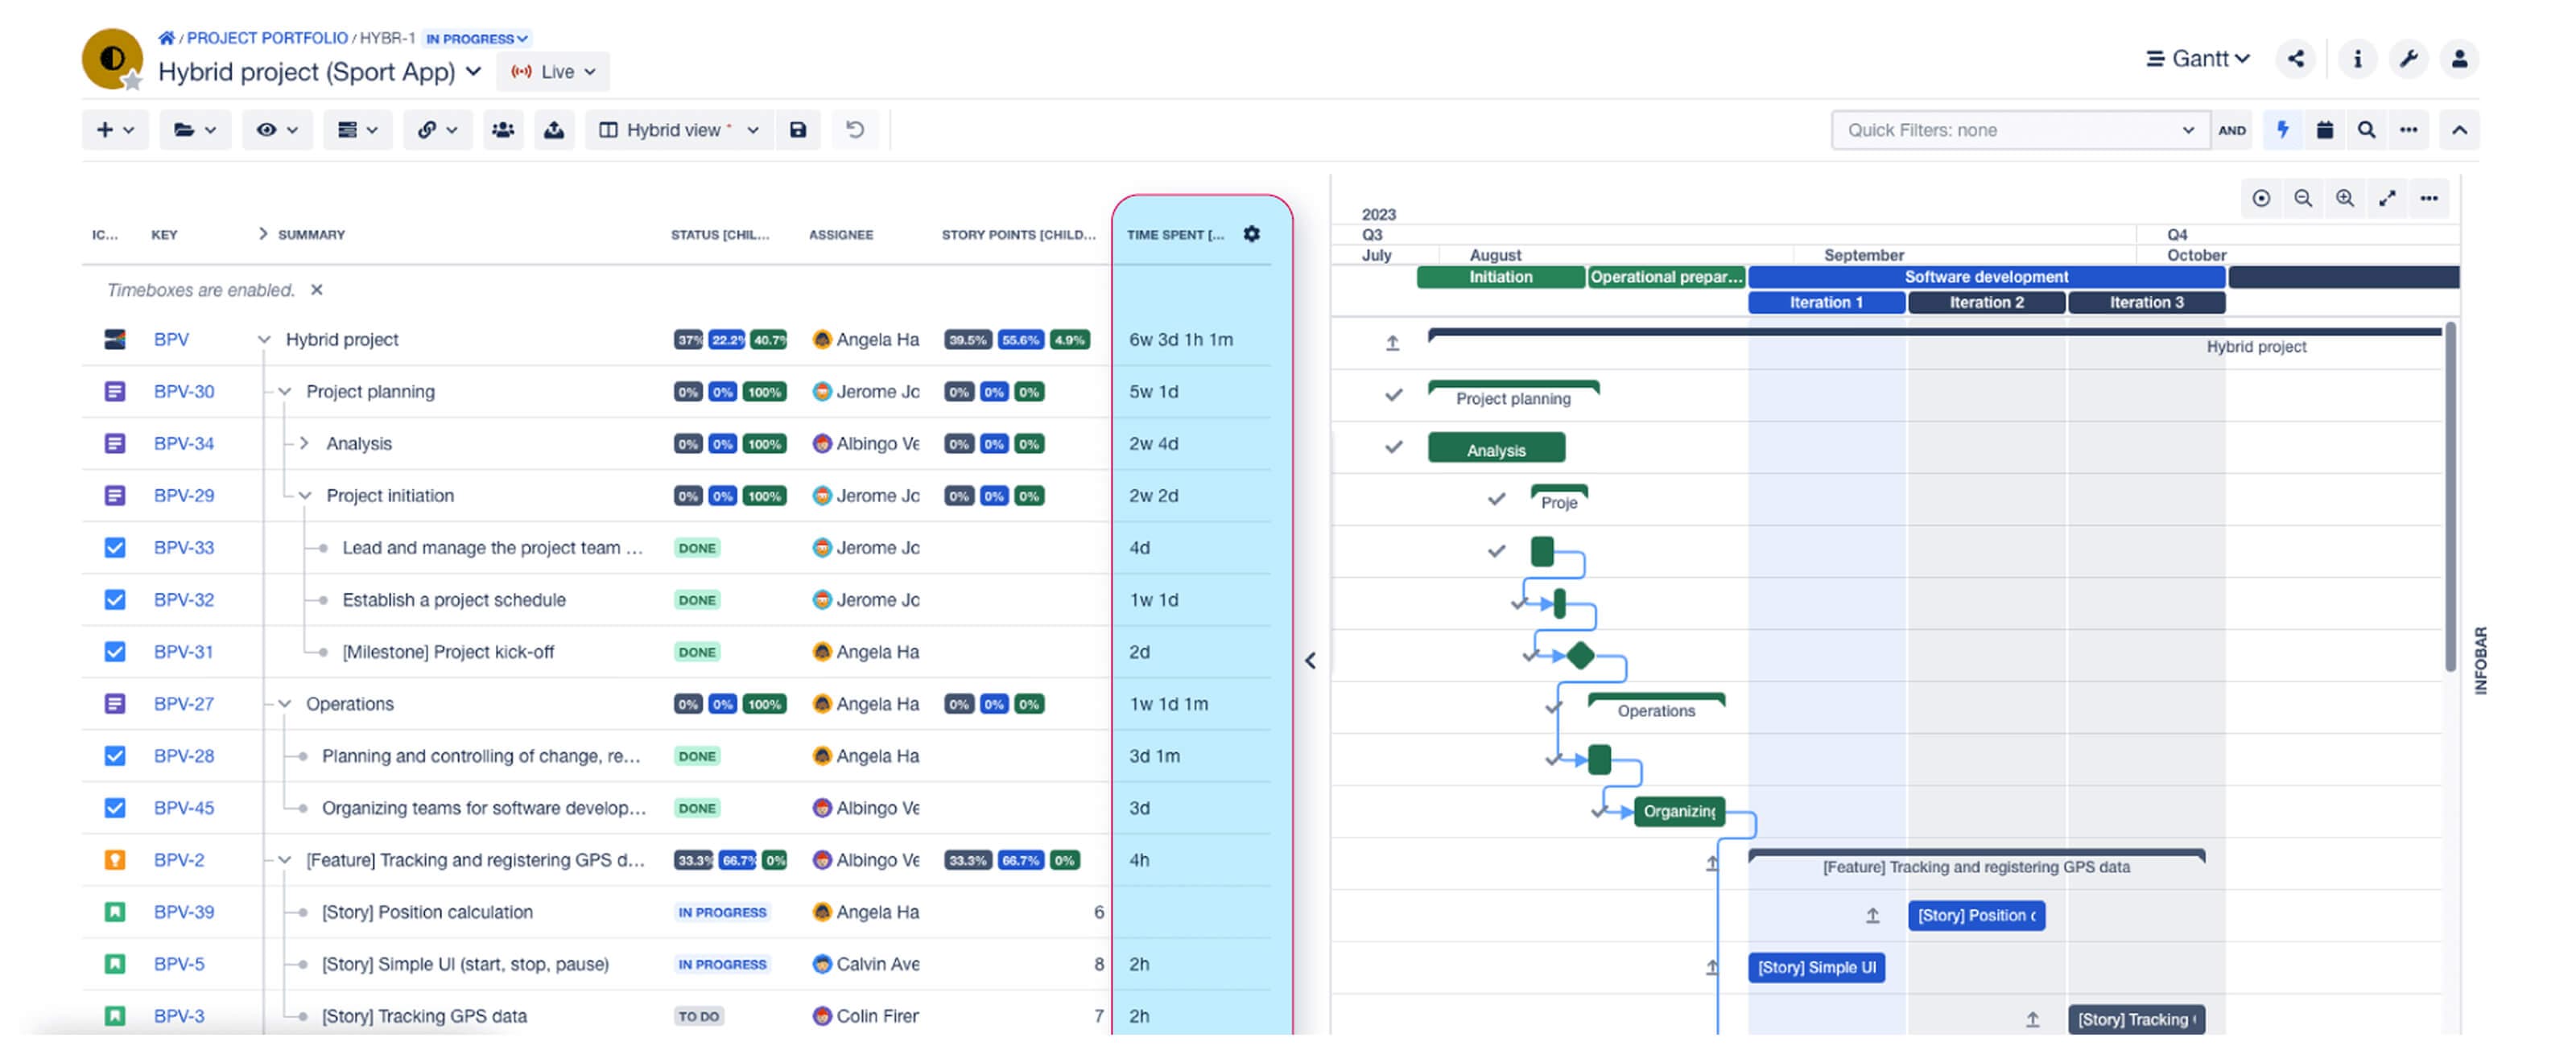Open issue BPV-39 link
The height and width of the screenshot is (1054, 2576).
tap(184, 911)
